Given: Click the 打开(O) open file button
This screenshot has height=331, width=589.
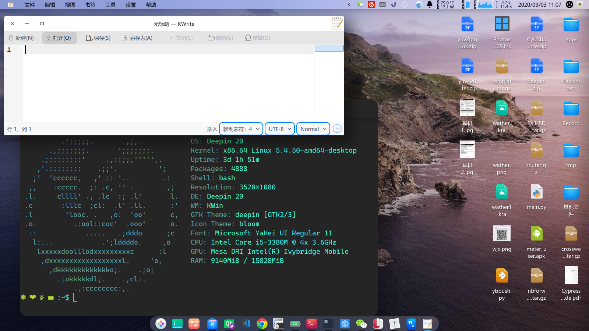Looking at the screenshot, I should click(59, 38).
